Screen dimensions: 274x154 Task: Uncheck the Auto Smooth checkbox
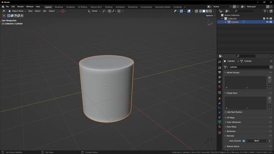coord(244,141)
